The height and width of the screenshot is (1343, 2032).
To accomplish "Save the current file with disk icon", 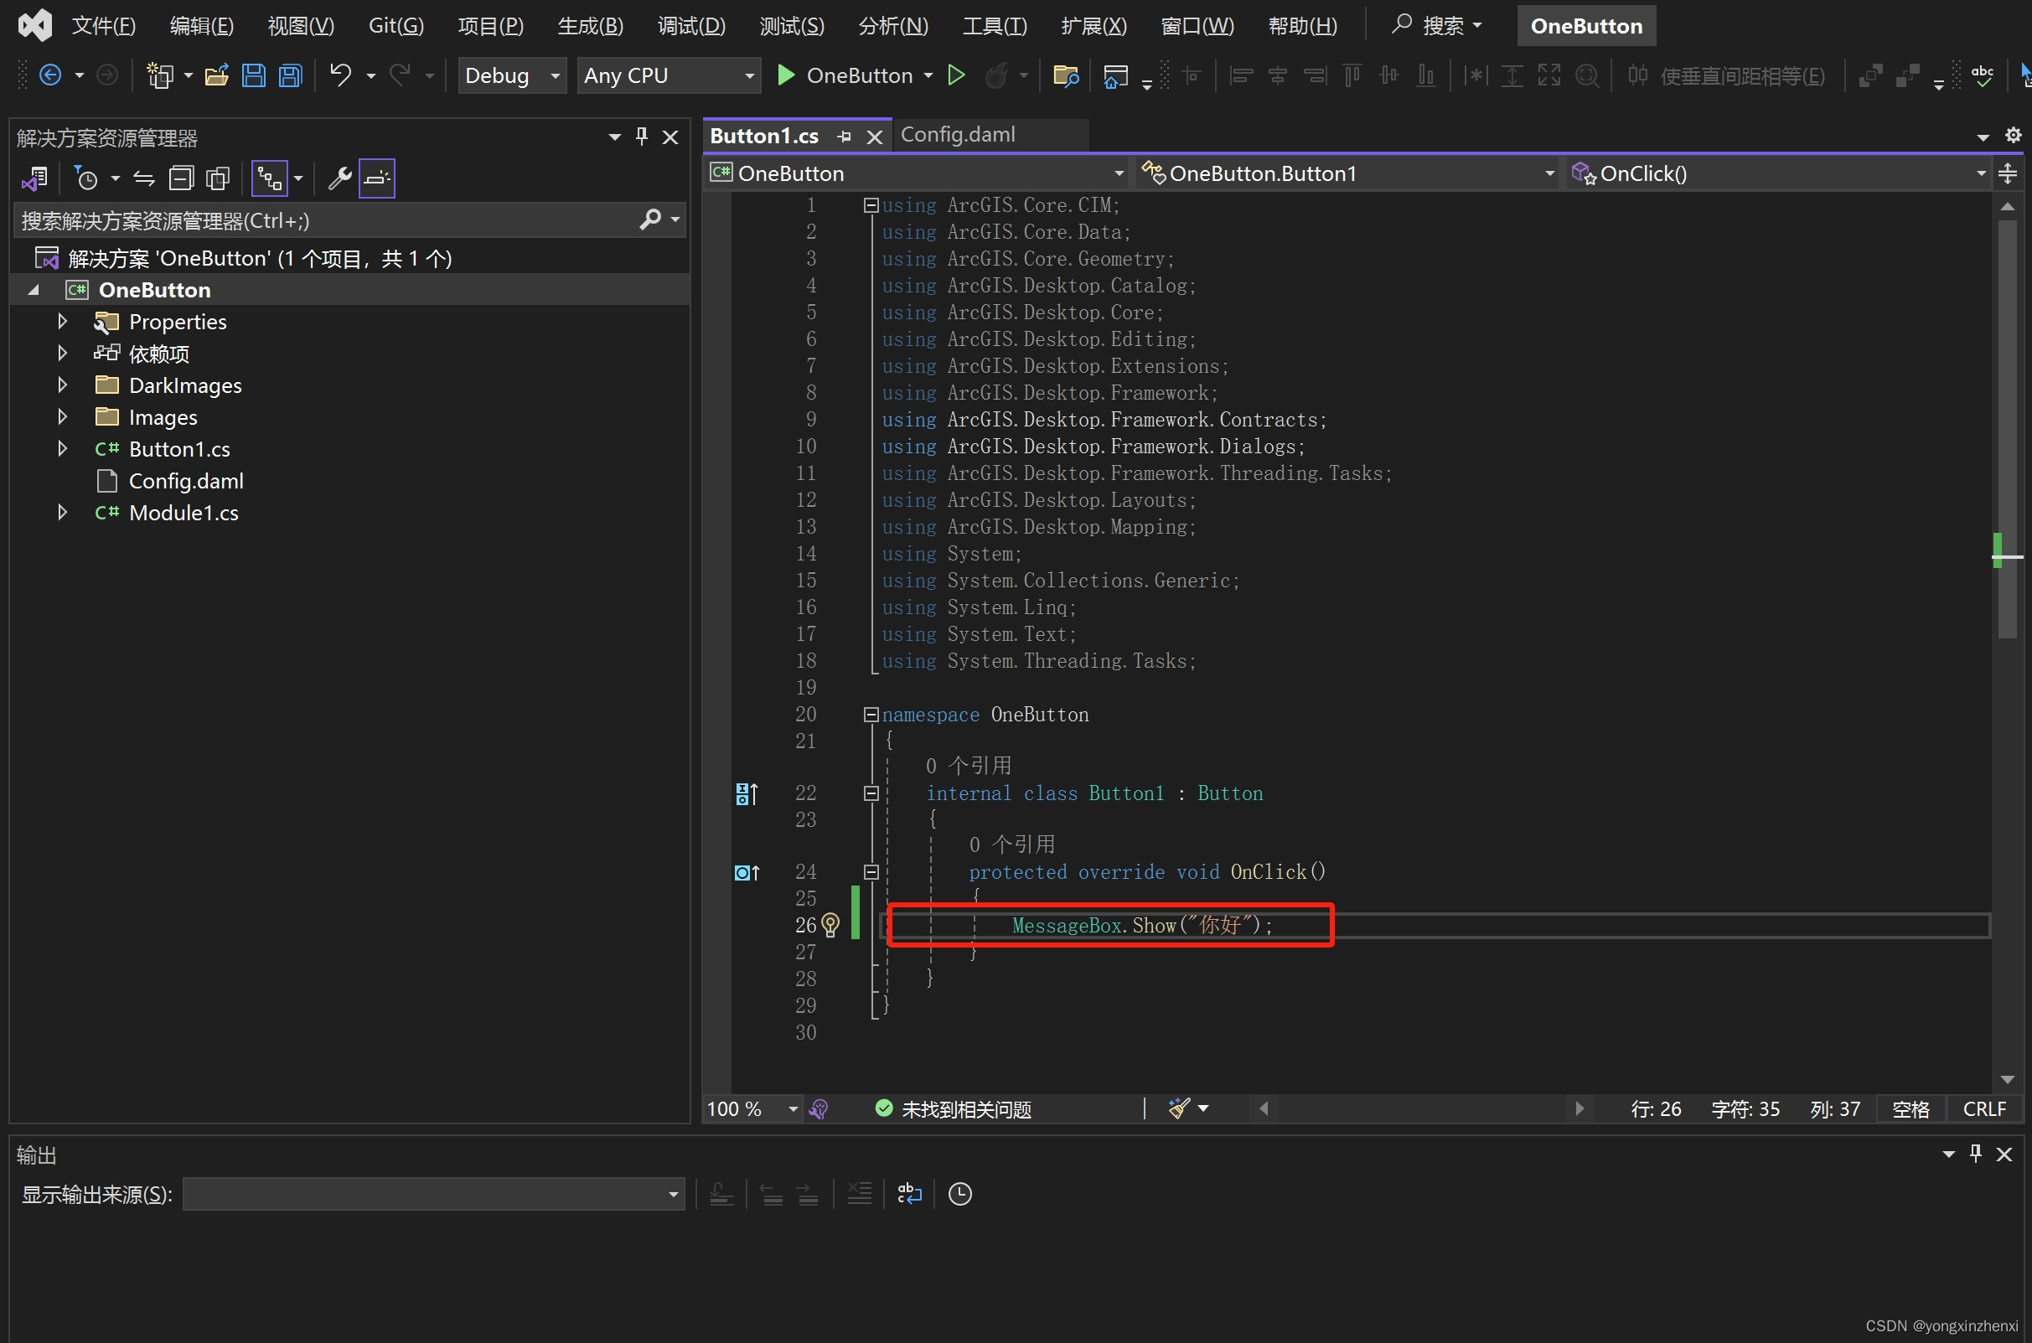I will coord(254,75).
